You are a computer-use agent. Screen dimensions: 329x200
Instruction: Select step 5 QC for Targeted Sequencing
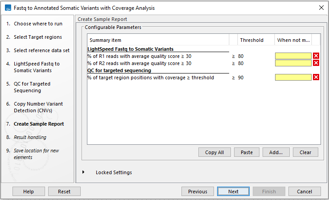(x=32, y=87)
